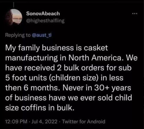
Task: Click the phrase "size coffins in bulk."
Action: coord(40,108)
